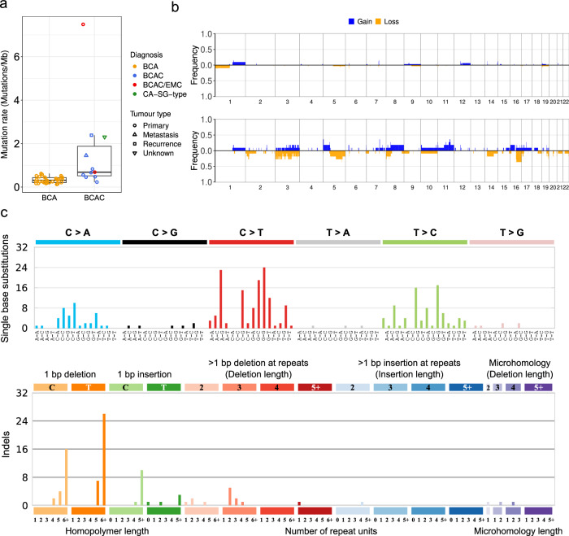Click the 'Microhomology length' label
Viewport: 569px width, 536px height.
(519, 531)
